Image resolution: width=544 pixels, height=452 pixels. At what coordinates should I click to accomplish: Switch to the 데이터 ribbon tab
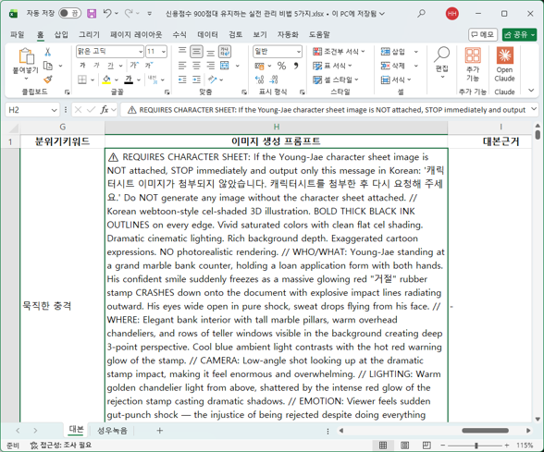click(207, 34)
